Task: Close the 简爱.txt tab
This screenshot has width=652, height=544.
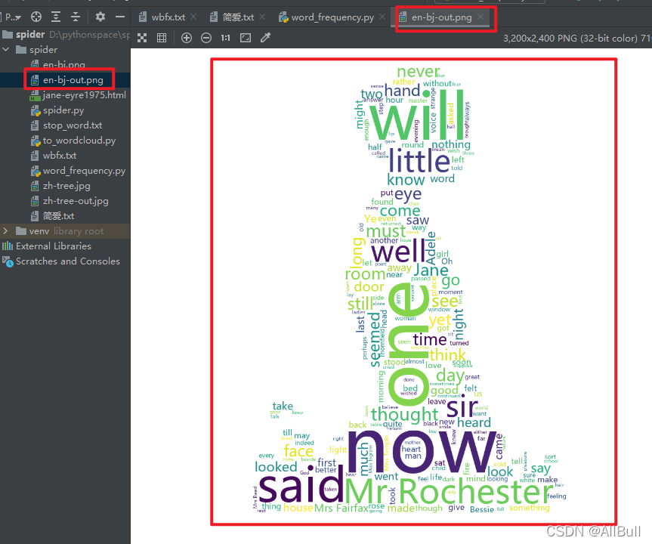Action: [262, 17]
